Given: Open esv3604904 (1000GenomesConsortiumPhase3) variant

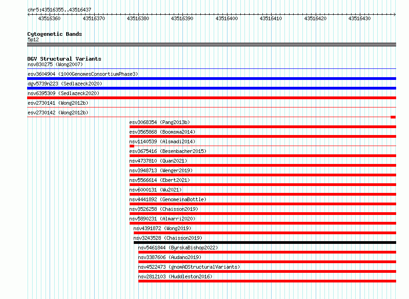Looking at the screenshot, I should coord(83,74).
